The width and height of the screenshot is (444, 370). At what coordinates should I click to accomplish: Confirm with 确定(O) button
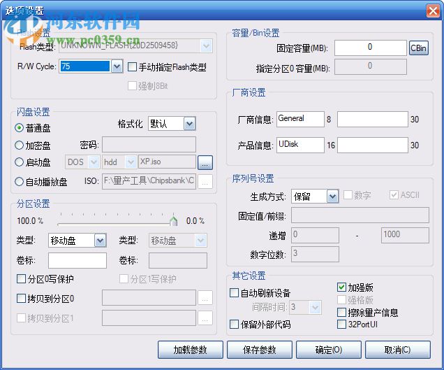pos(329,350)
